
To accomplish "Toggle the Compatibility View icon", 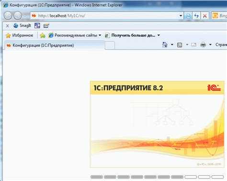I will (x=188, y=16).
